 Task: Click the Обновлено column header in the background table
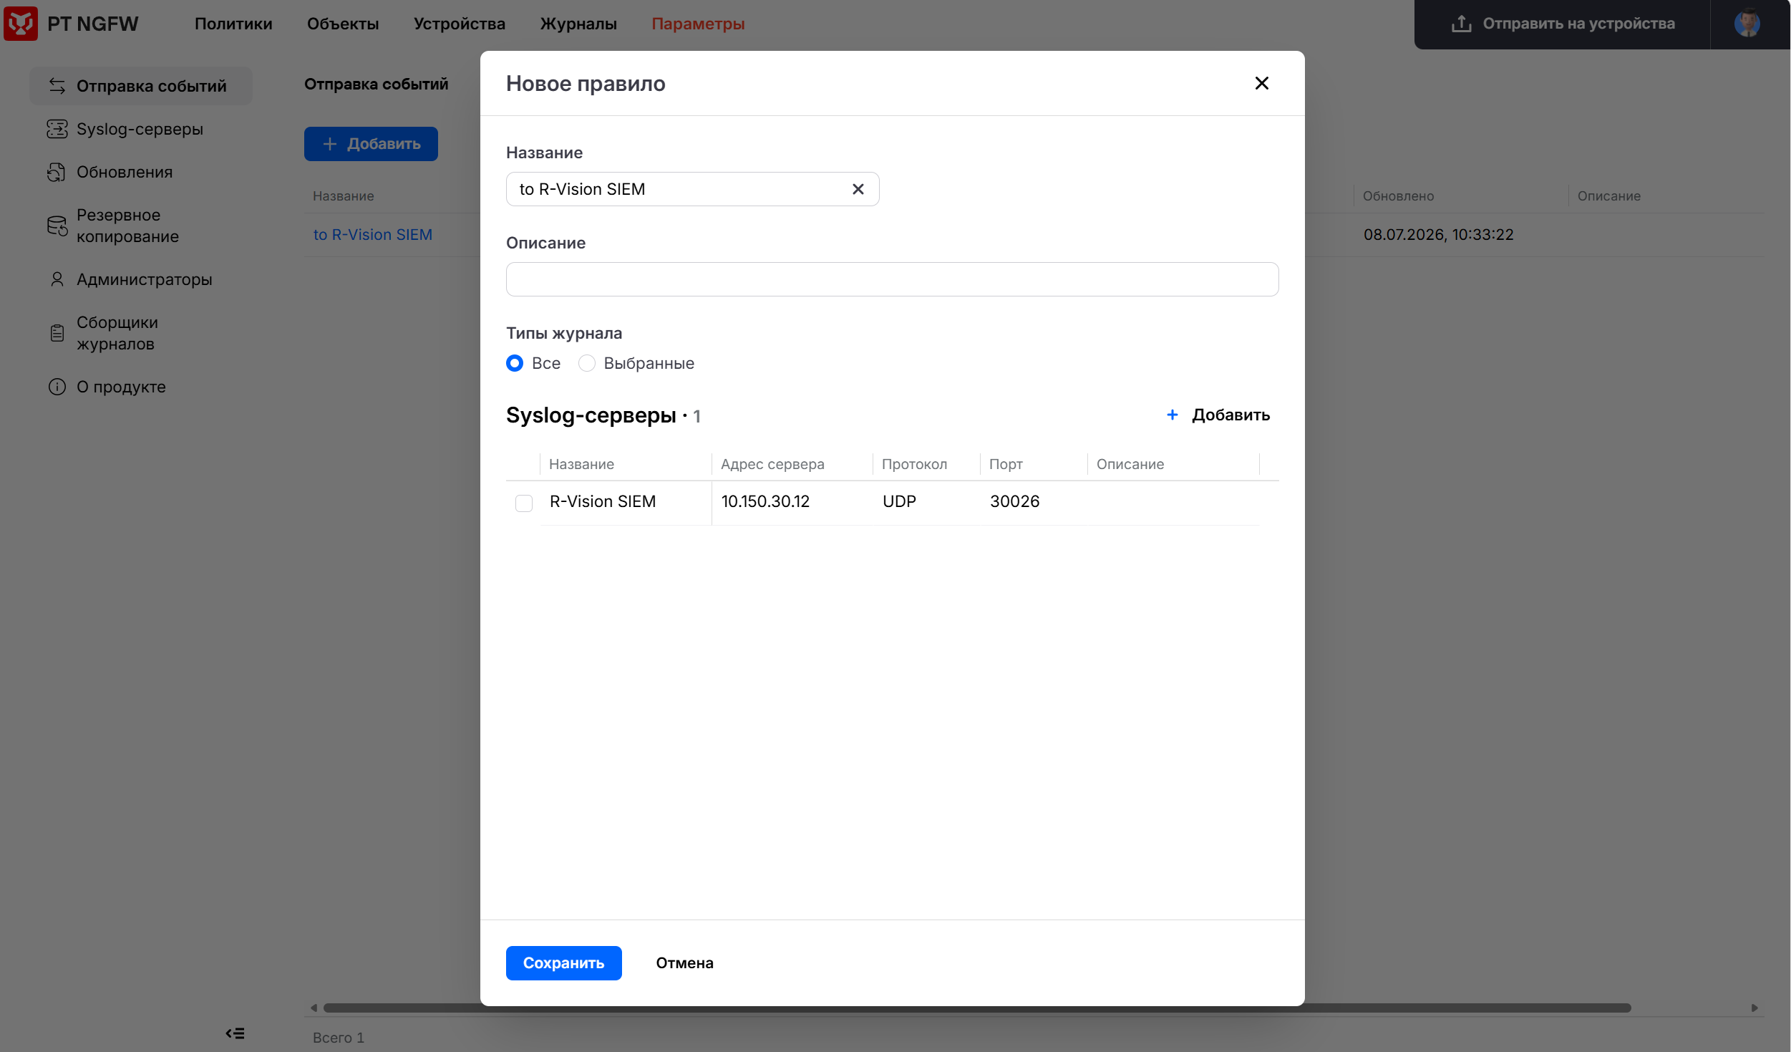(x=1398, y=196)
